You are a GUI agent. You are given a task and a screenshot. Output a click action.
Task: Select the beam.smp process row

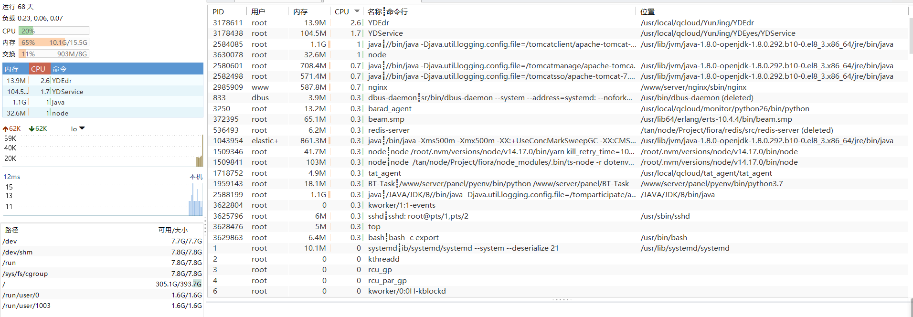click(x=558, y=119)
